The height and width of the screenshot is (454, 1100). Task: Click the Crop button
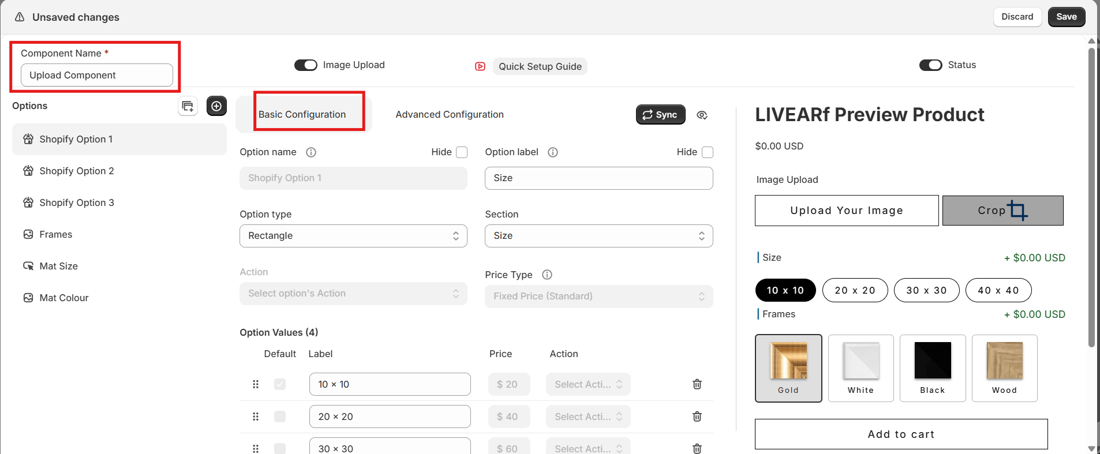[1002, 211]
